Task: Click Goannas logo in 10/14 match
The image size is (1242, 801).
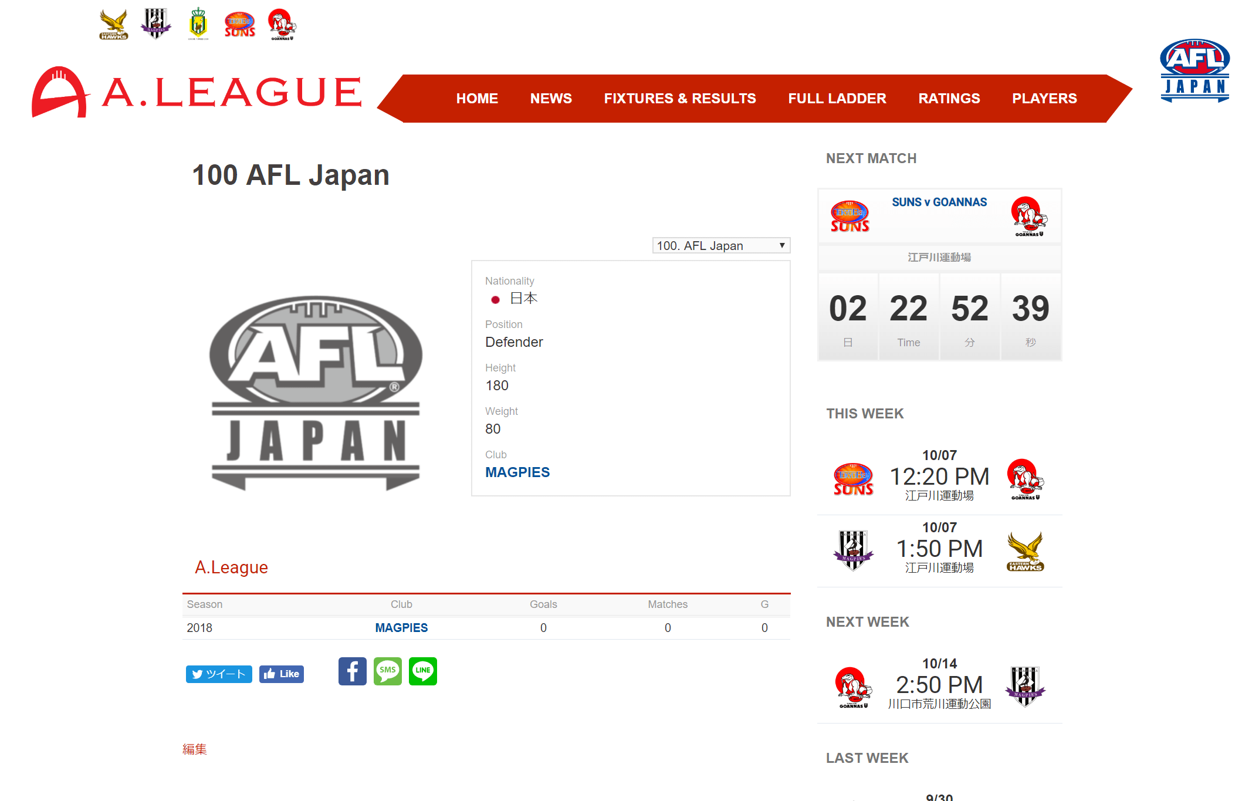Action: click(x=853, y=688)
